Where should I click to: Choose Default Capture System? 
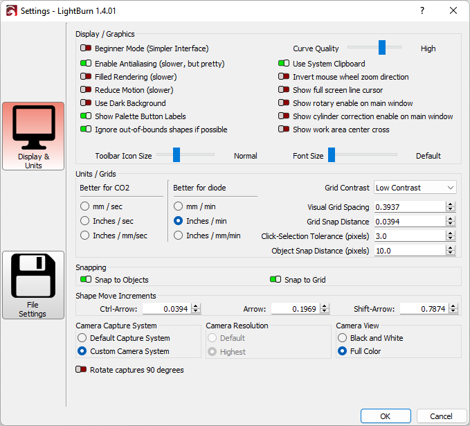(82, 338)
